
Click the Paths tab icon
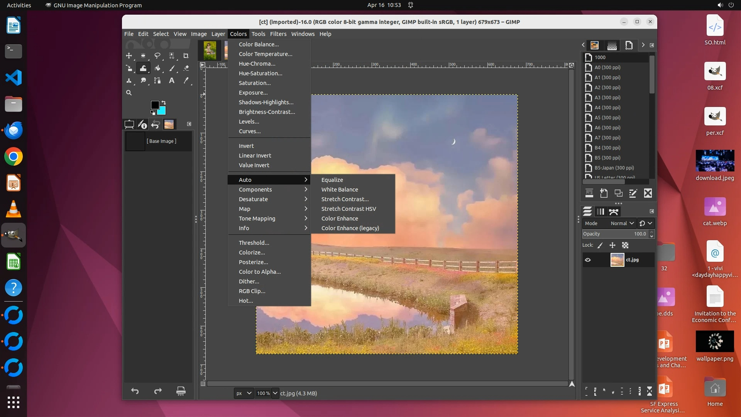614,212
